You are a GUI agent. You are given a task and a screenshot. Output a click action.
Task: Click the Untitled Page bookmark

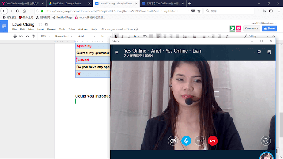click(62, 17)
